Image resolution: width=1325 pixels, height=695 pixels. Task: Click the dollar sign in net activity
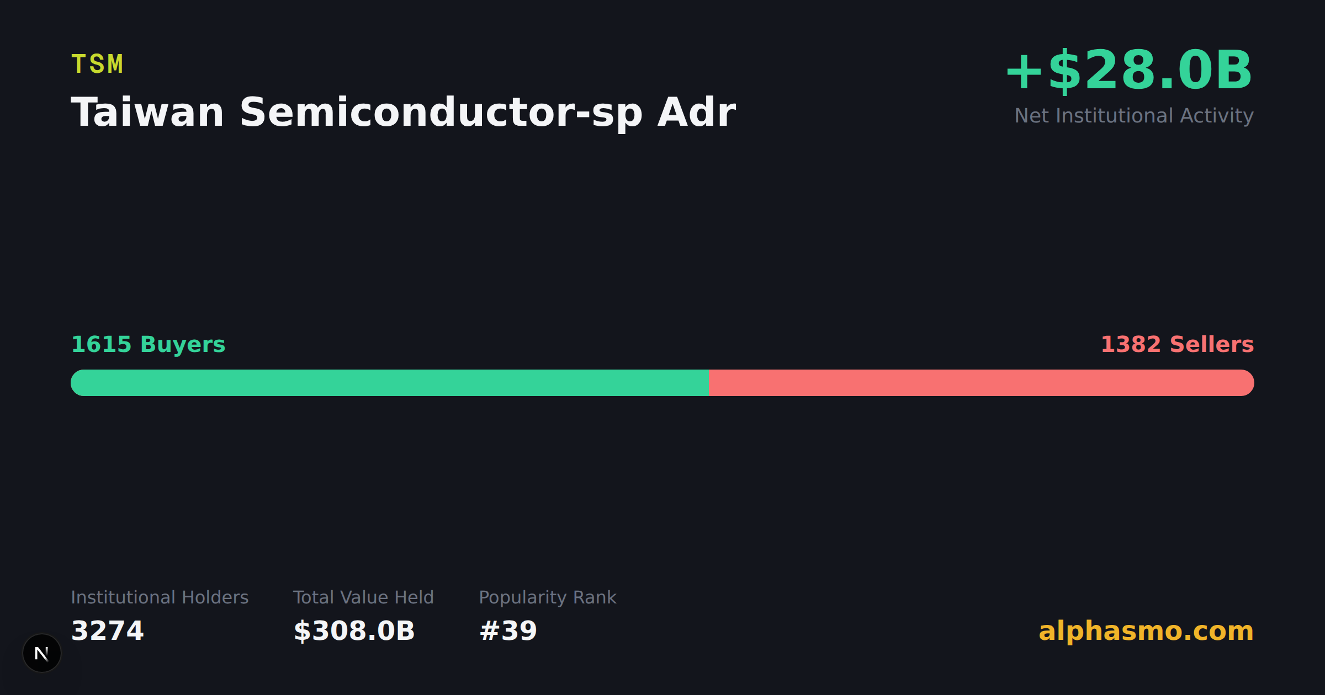coord(1064,70)
